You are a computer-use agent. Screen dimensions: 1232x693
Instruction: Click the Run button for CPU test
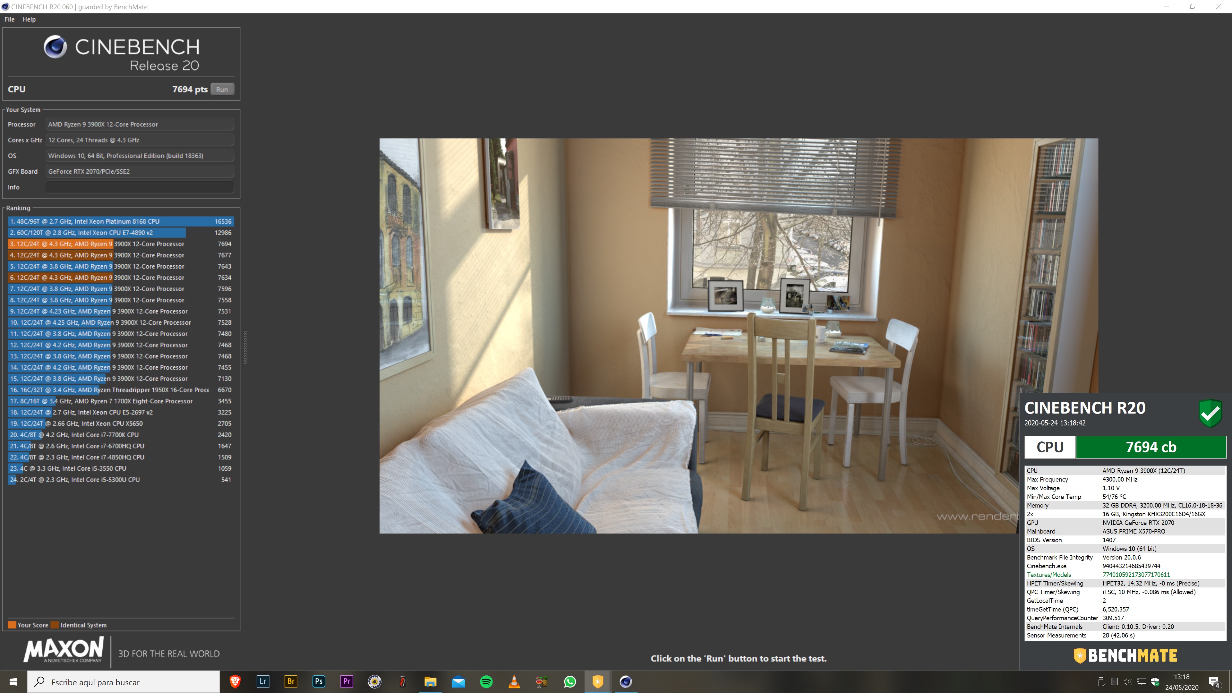click(222, 90)
